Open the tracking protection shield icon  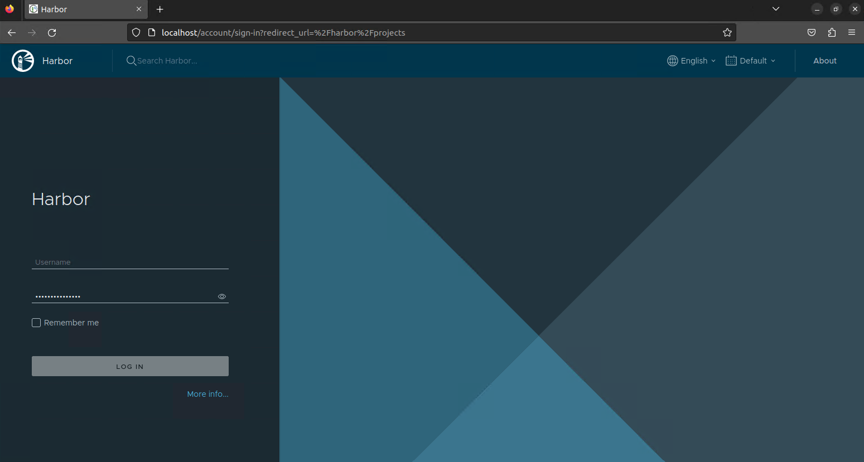coord(136,33)
